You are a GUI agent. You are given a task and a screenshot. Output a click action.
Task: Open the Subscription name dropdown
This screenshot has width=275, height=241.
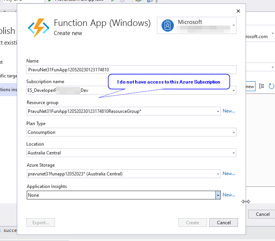tap(234, 90)
